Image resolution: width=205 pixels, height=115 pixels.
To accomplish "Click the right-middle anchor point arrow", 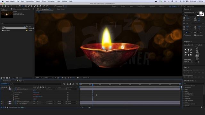I will click(x=191, y=52).
